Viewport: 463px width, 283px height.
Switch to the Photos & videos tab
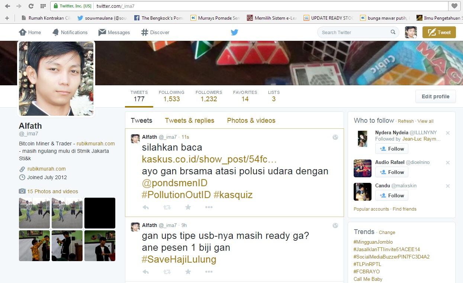(251, 120)
